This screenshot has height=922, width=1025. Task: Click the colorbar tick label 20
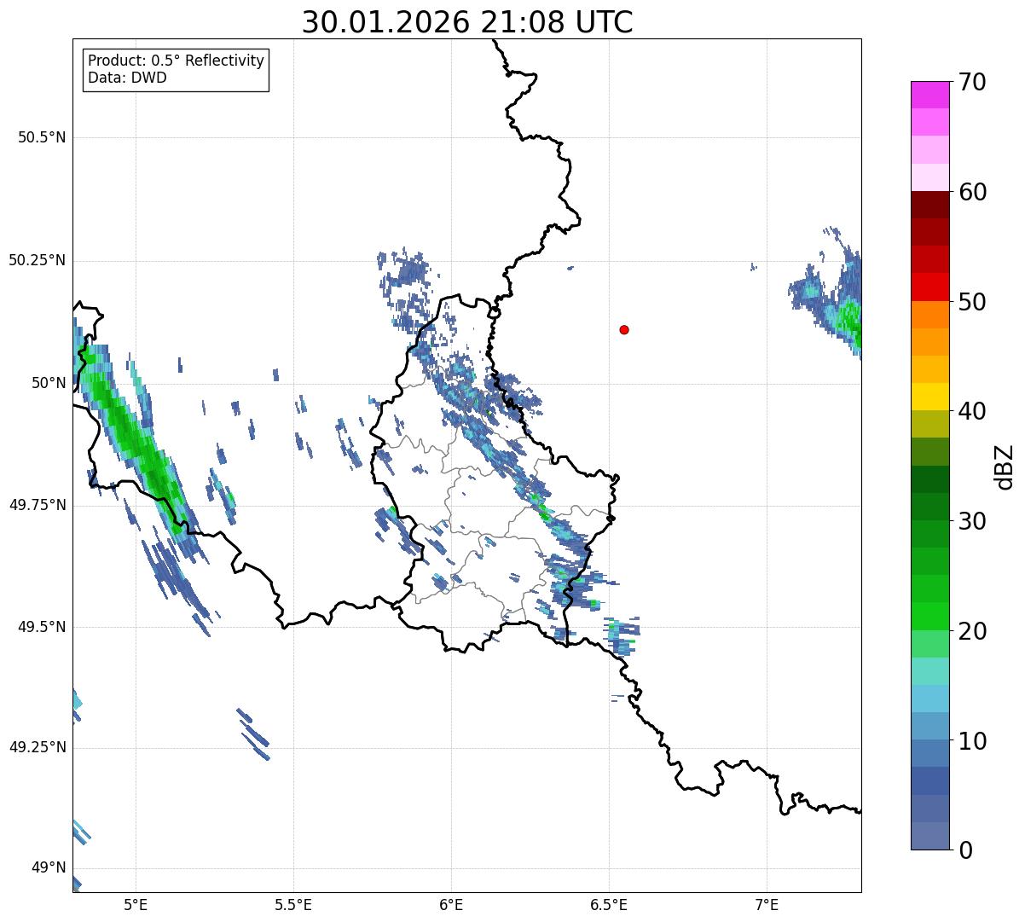tap(972, 631)
